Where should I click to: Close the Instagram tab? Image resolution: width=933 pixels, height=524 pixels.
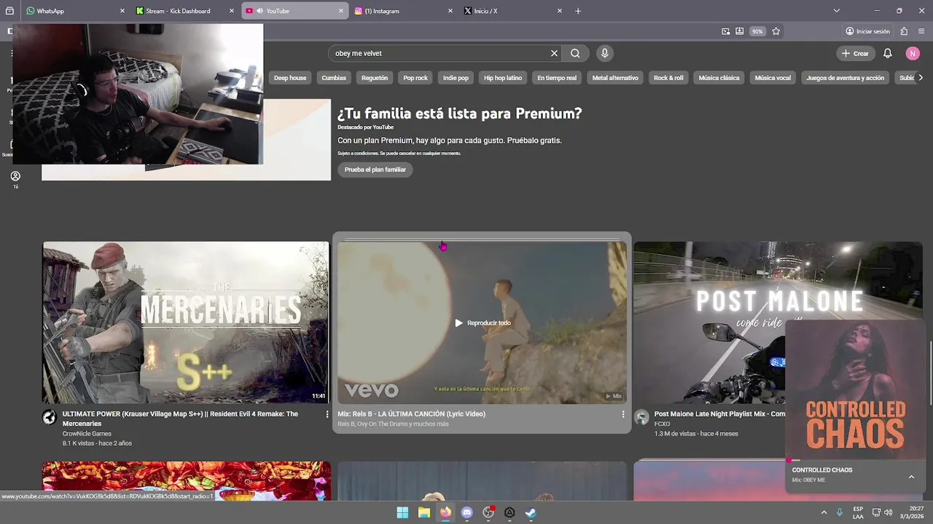450,11
